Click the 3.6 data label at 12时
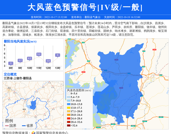Viewport: 171px width, 134px height. click(x=48, y=61)
